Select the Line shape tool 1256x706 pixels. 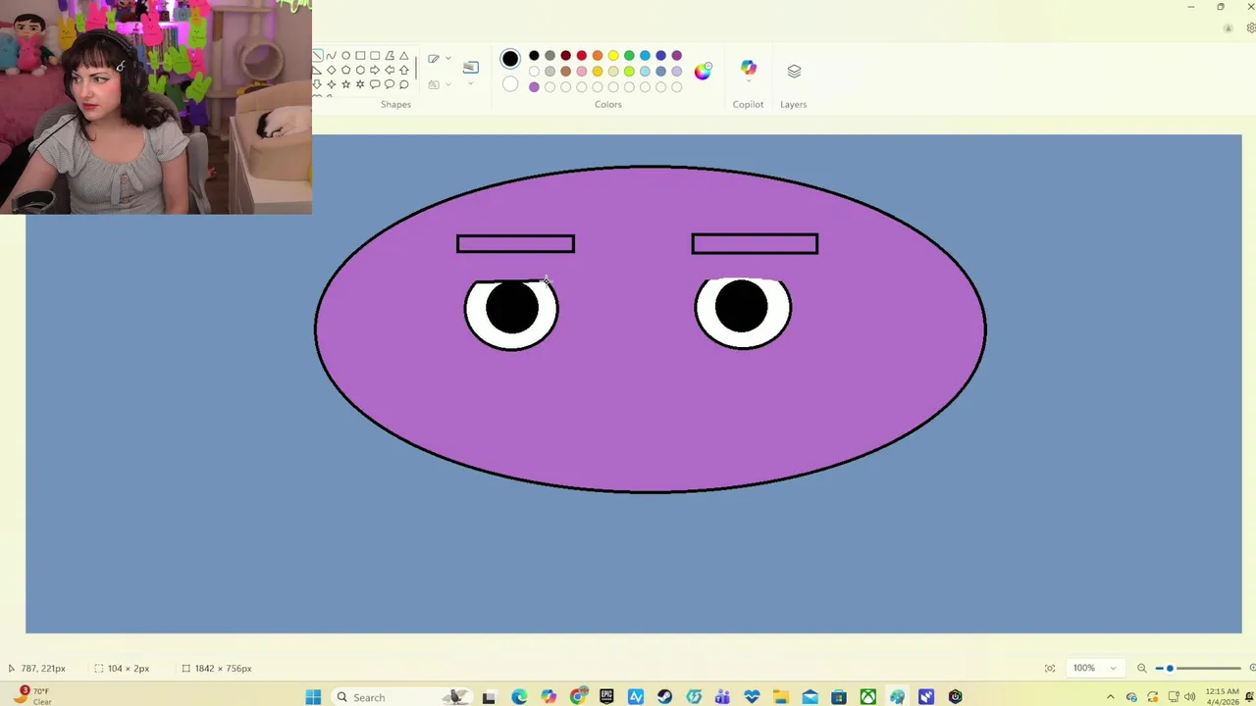[317, 56]
